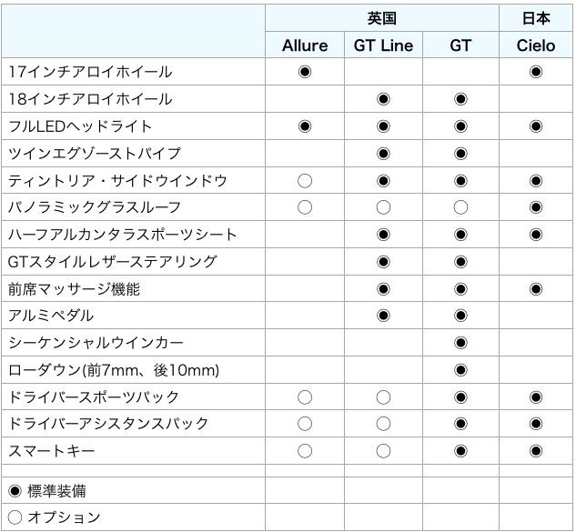Image resolution: width=576 pixels, height=532 pixels.
Task: Click the スマートキー Allure option circle
Action: (x=305, y=450)
